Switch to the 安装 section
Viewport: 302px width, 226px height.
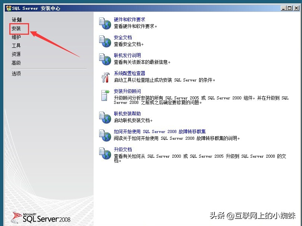(17, 28)
